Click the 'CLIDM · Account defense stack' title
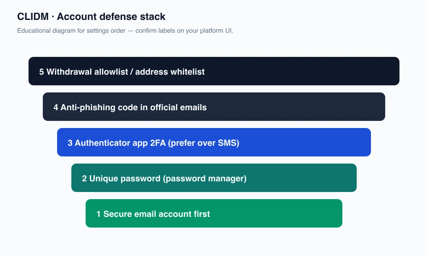This screenshot has height=256, width=428. coord(91,17)
